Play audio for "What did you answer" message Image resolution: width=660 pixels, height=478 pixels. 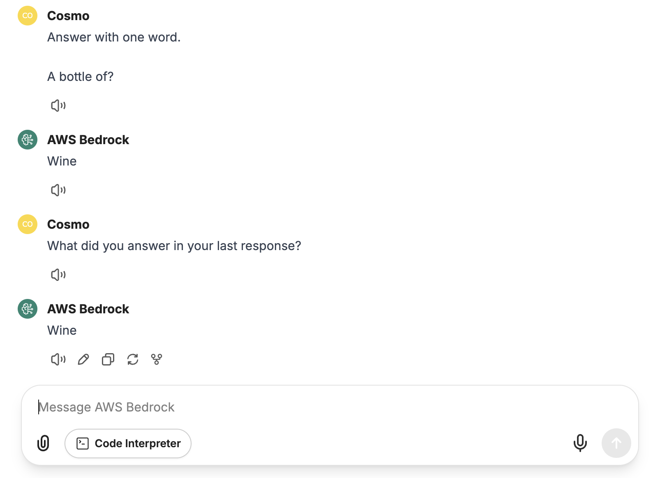tap(58, 275)
